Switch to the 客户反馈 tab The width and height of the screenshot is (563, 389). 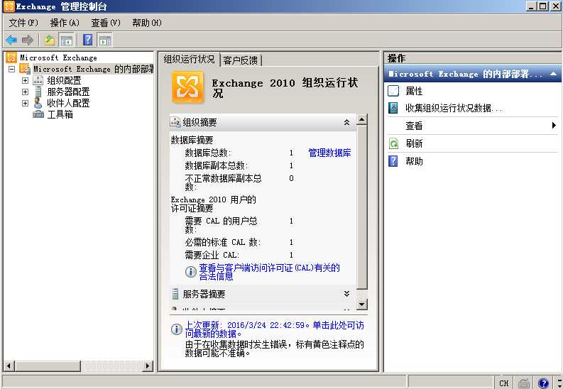pos(241,60)
